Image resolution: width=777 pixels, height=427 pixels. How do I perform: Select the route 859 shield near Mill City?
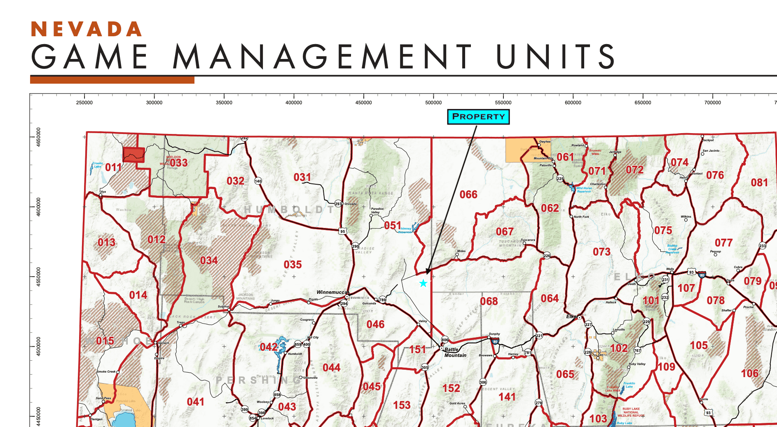pos(298,344)
